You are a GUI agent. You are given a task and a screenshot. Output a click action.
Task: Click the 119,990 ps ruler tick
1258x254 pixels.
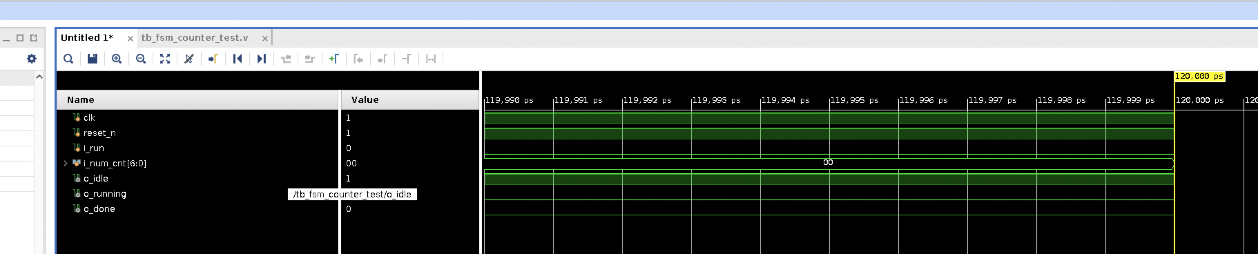point(509,100)
